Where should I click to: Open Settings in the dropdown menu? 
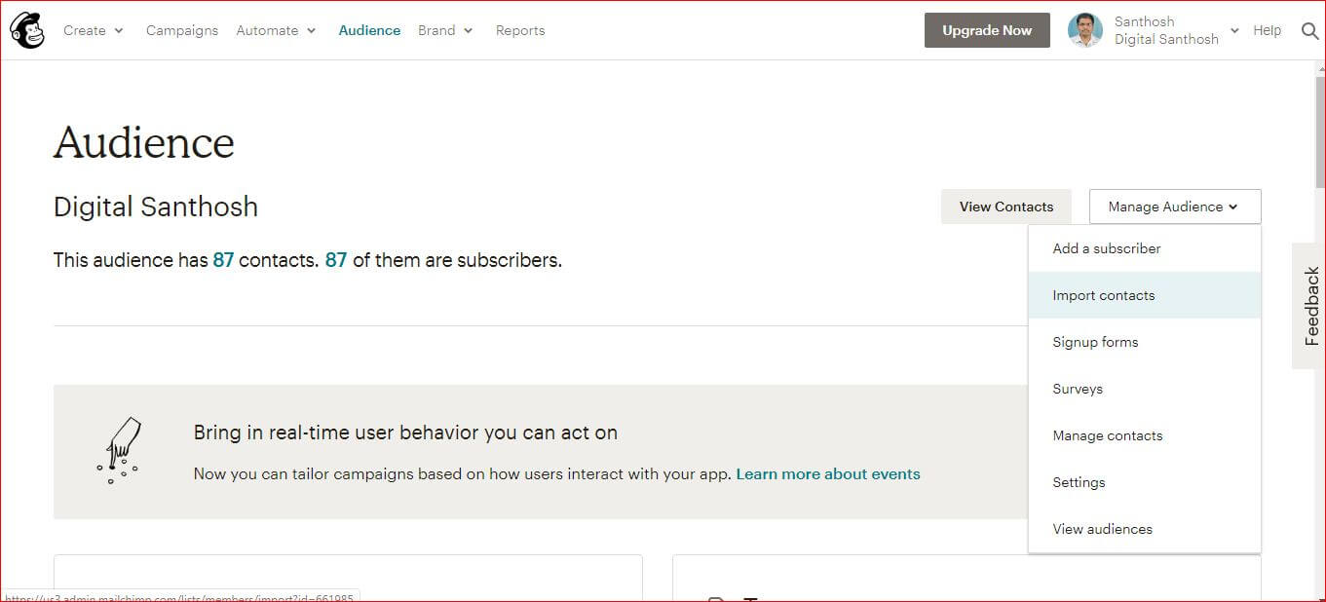(1145, 482)
